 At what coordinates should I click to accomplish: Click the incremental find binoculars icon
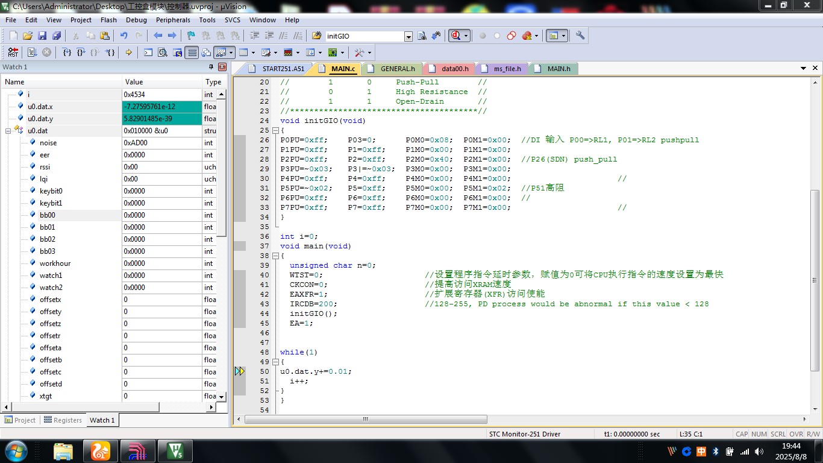436,36
